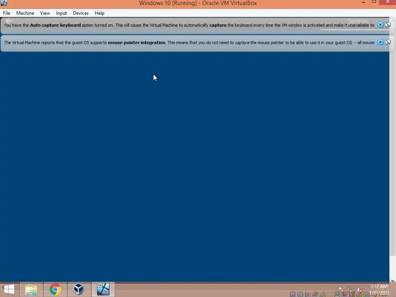Open the Machine menu
This screenshot has height=297, width=396.
coord(25,13)
